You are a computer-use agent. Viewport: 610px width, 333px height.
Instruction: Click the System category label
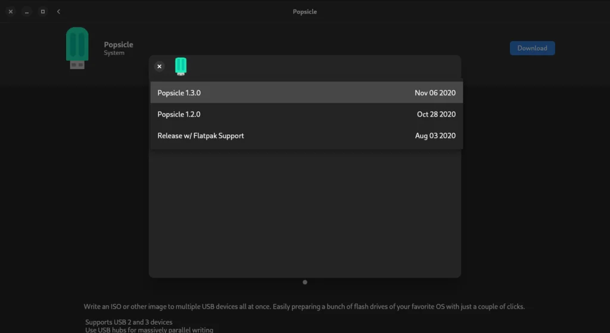pos(114,53)
